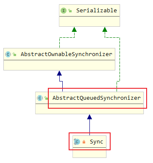Click the green unlock icon beside AbstractOwnableSynchronizer

14,54
